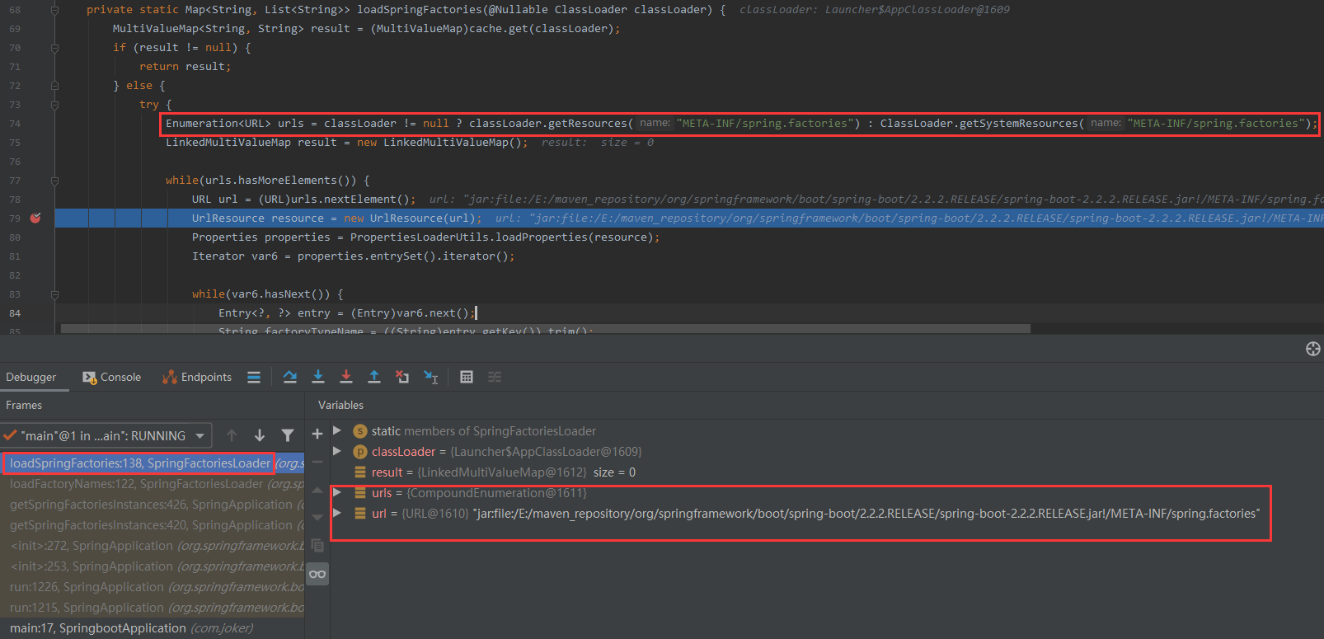The image size is (1324, 639).
Task: Select the loadFactoryNames:122 frame
Action: pos(153,484)
